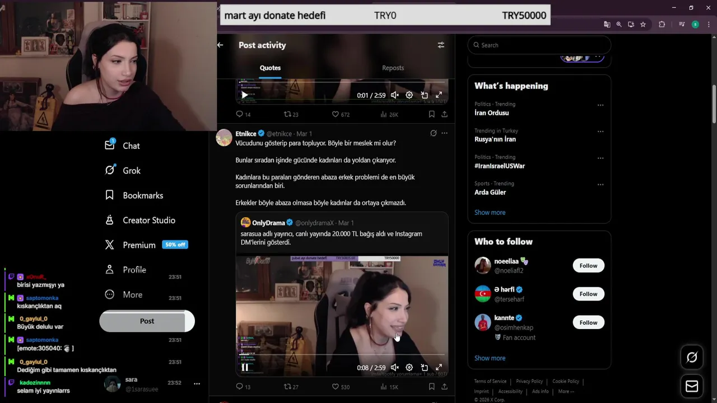Screen dimensions: 717x403
Task: Like Etnikce's post with 530 likes
Action: pos(341,386)
